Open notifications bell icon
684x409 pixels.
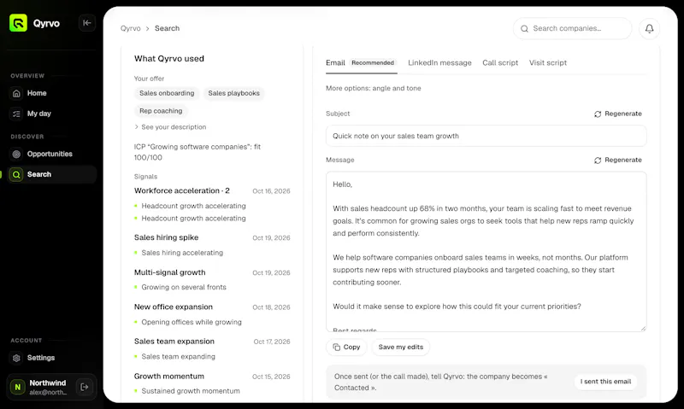(649, 28)
